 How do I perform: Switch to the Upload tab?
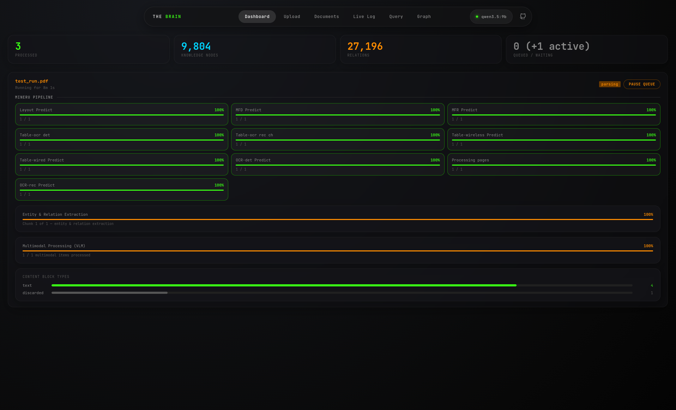pos(292,17)
